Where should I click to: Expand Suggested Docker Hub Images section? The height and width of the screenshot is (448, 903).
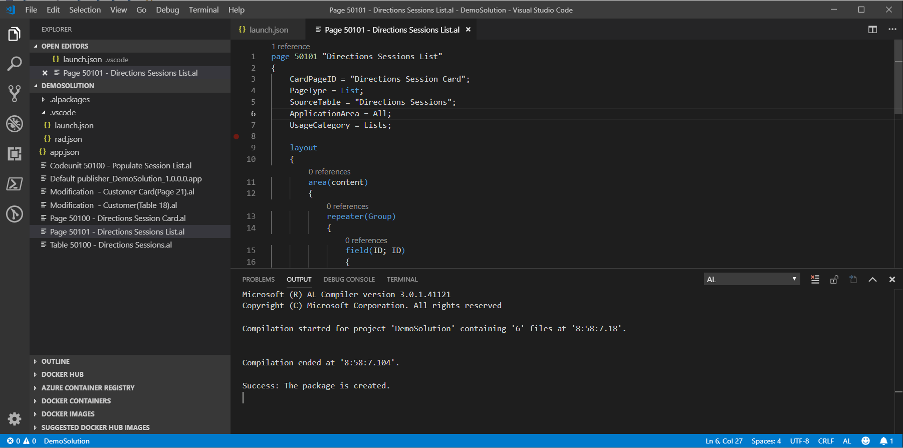click(x=130, y=427)
